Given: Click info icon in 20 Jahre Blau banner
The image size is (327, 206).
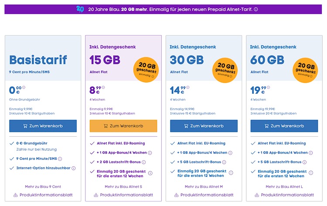Looking at the screenshot, I should pyautogui.click(x=256, y=9).
